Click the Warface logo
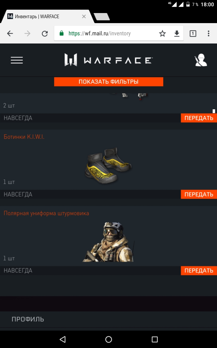The image size is (217, 348). click(x=108, y=60)
